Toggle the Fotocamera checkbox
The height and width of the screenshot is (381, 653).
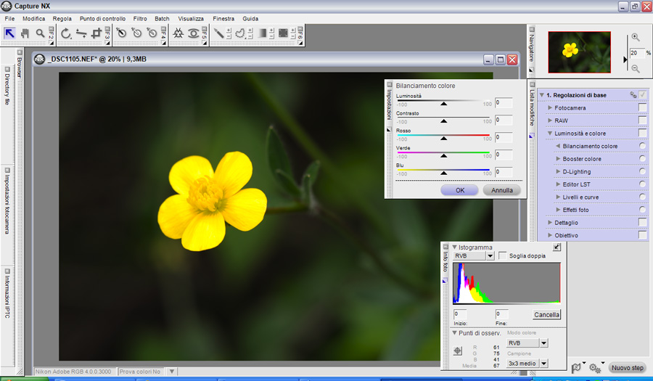643,108
